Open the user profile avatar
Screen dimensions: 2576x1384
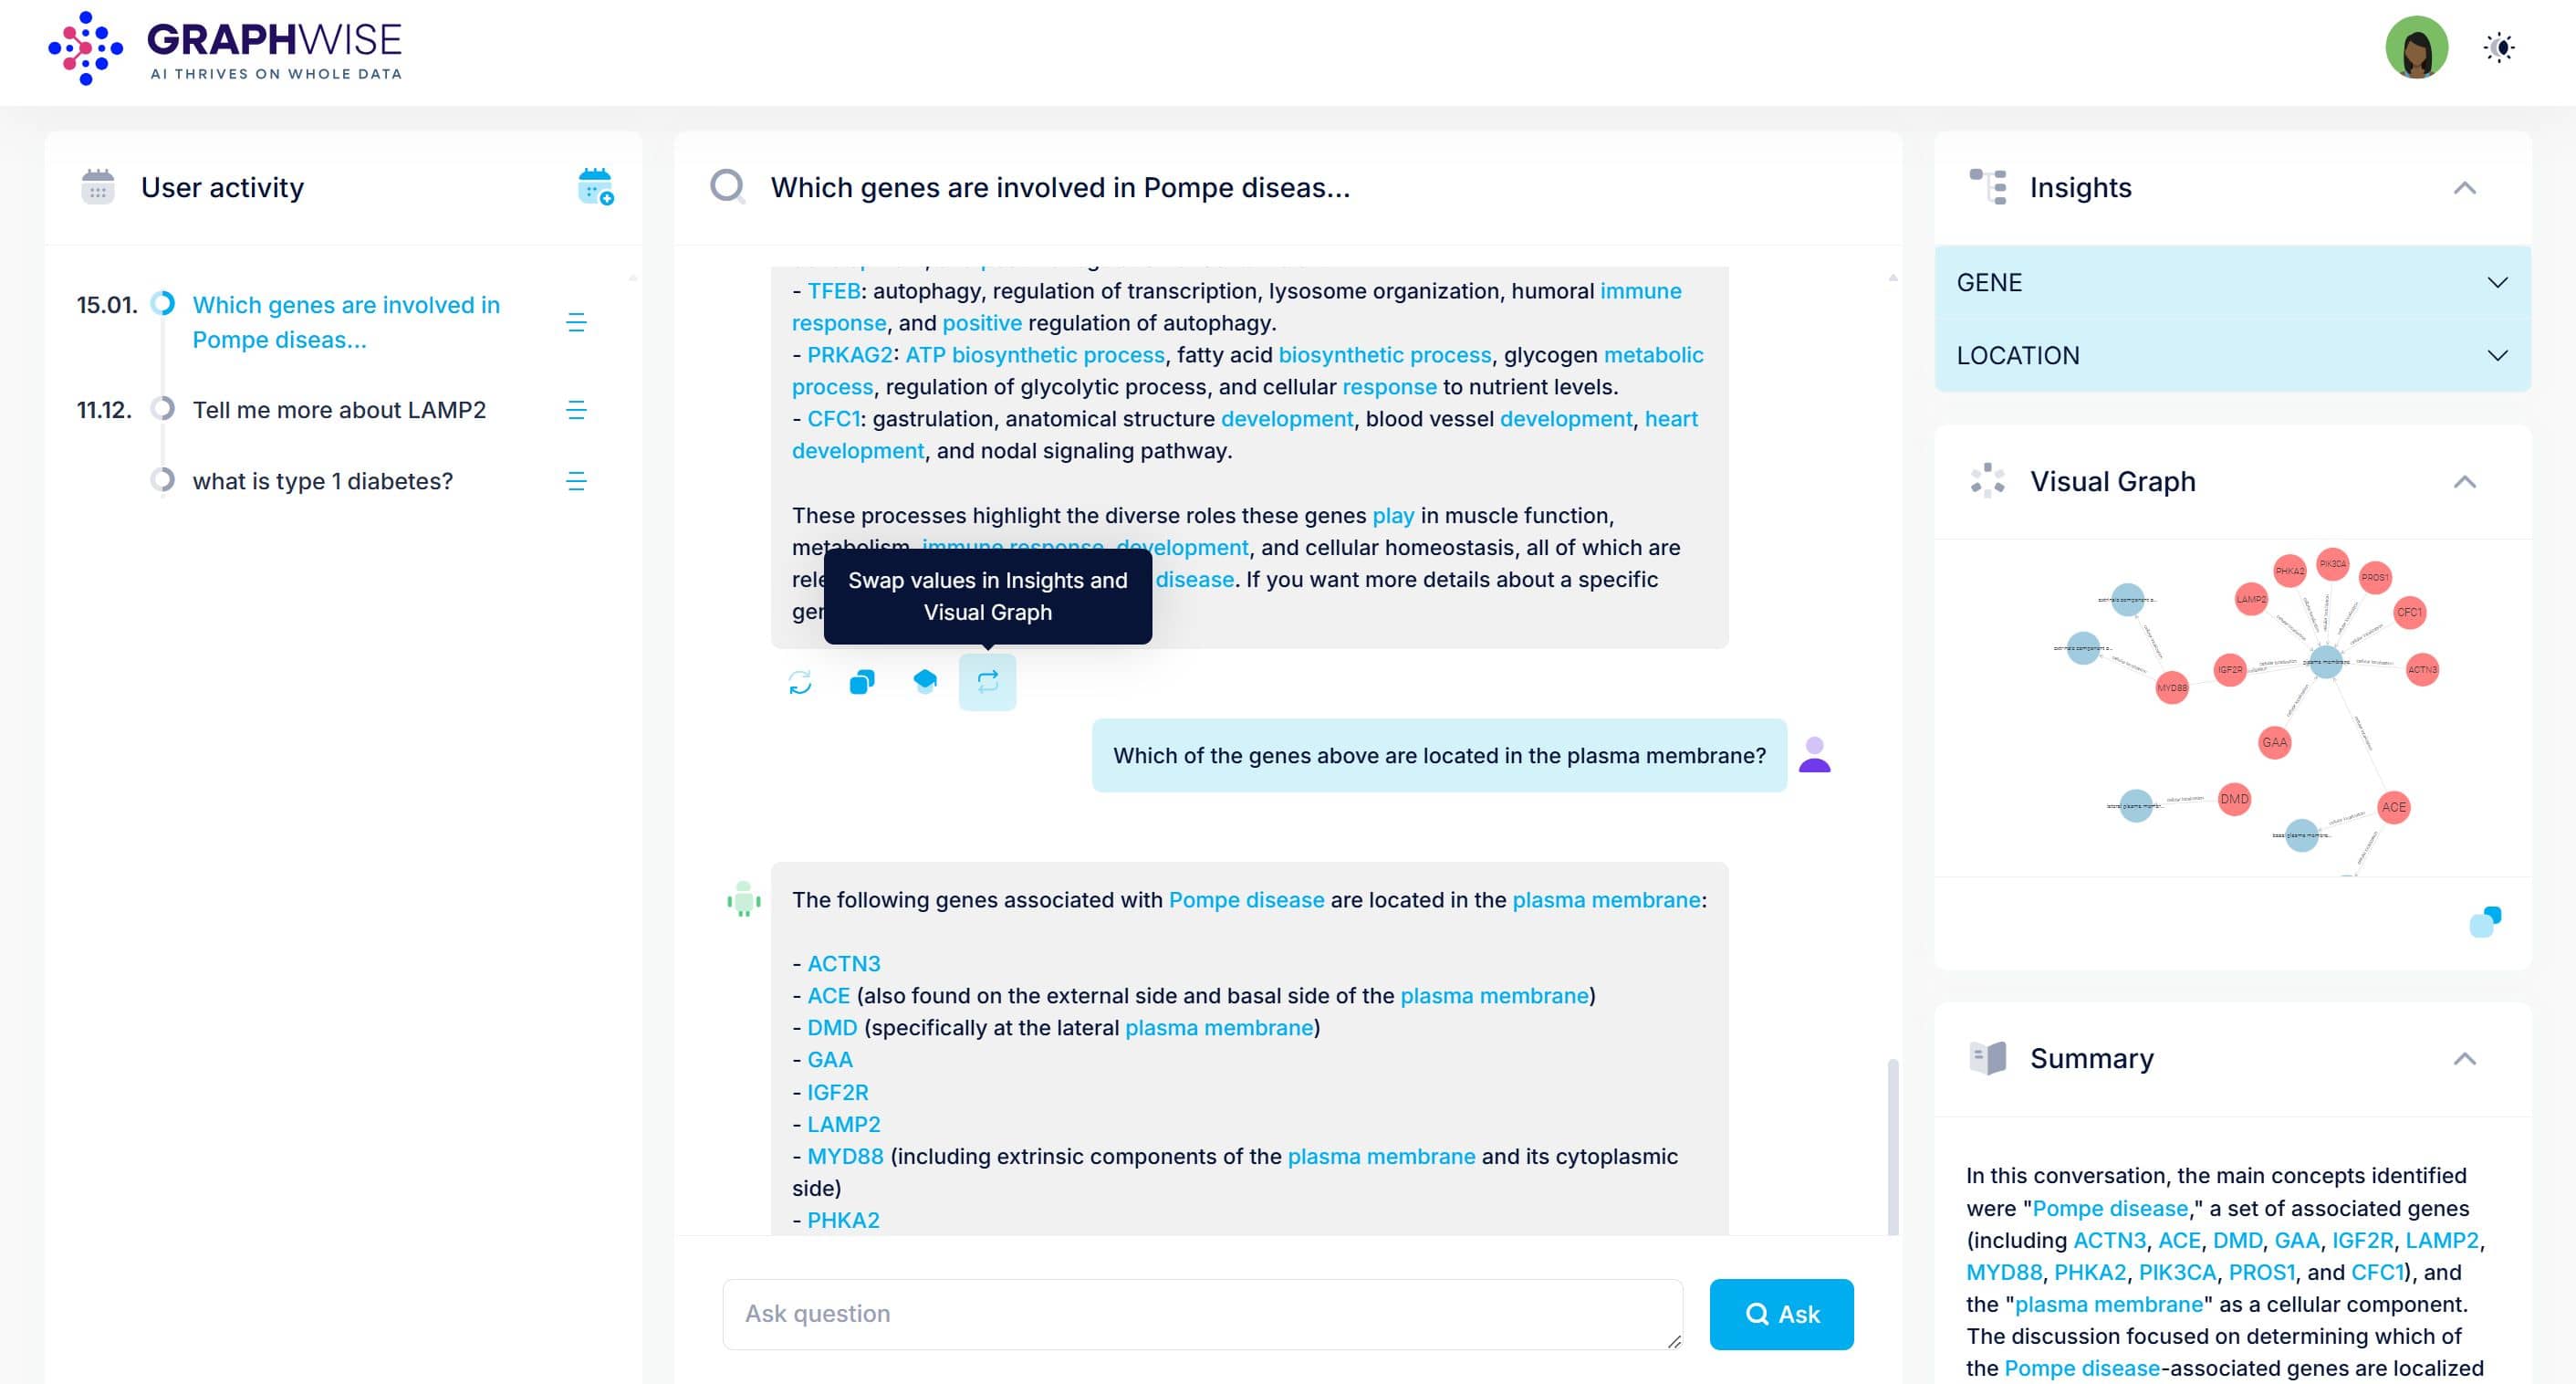[x=2416, y=47]
